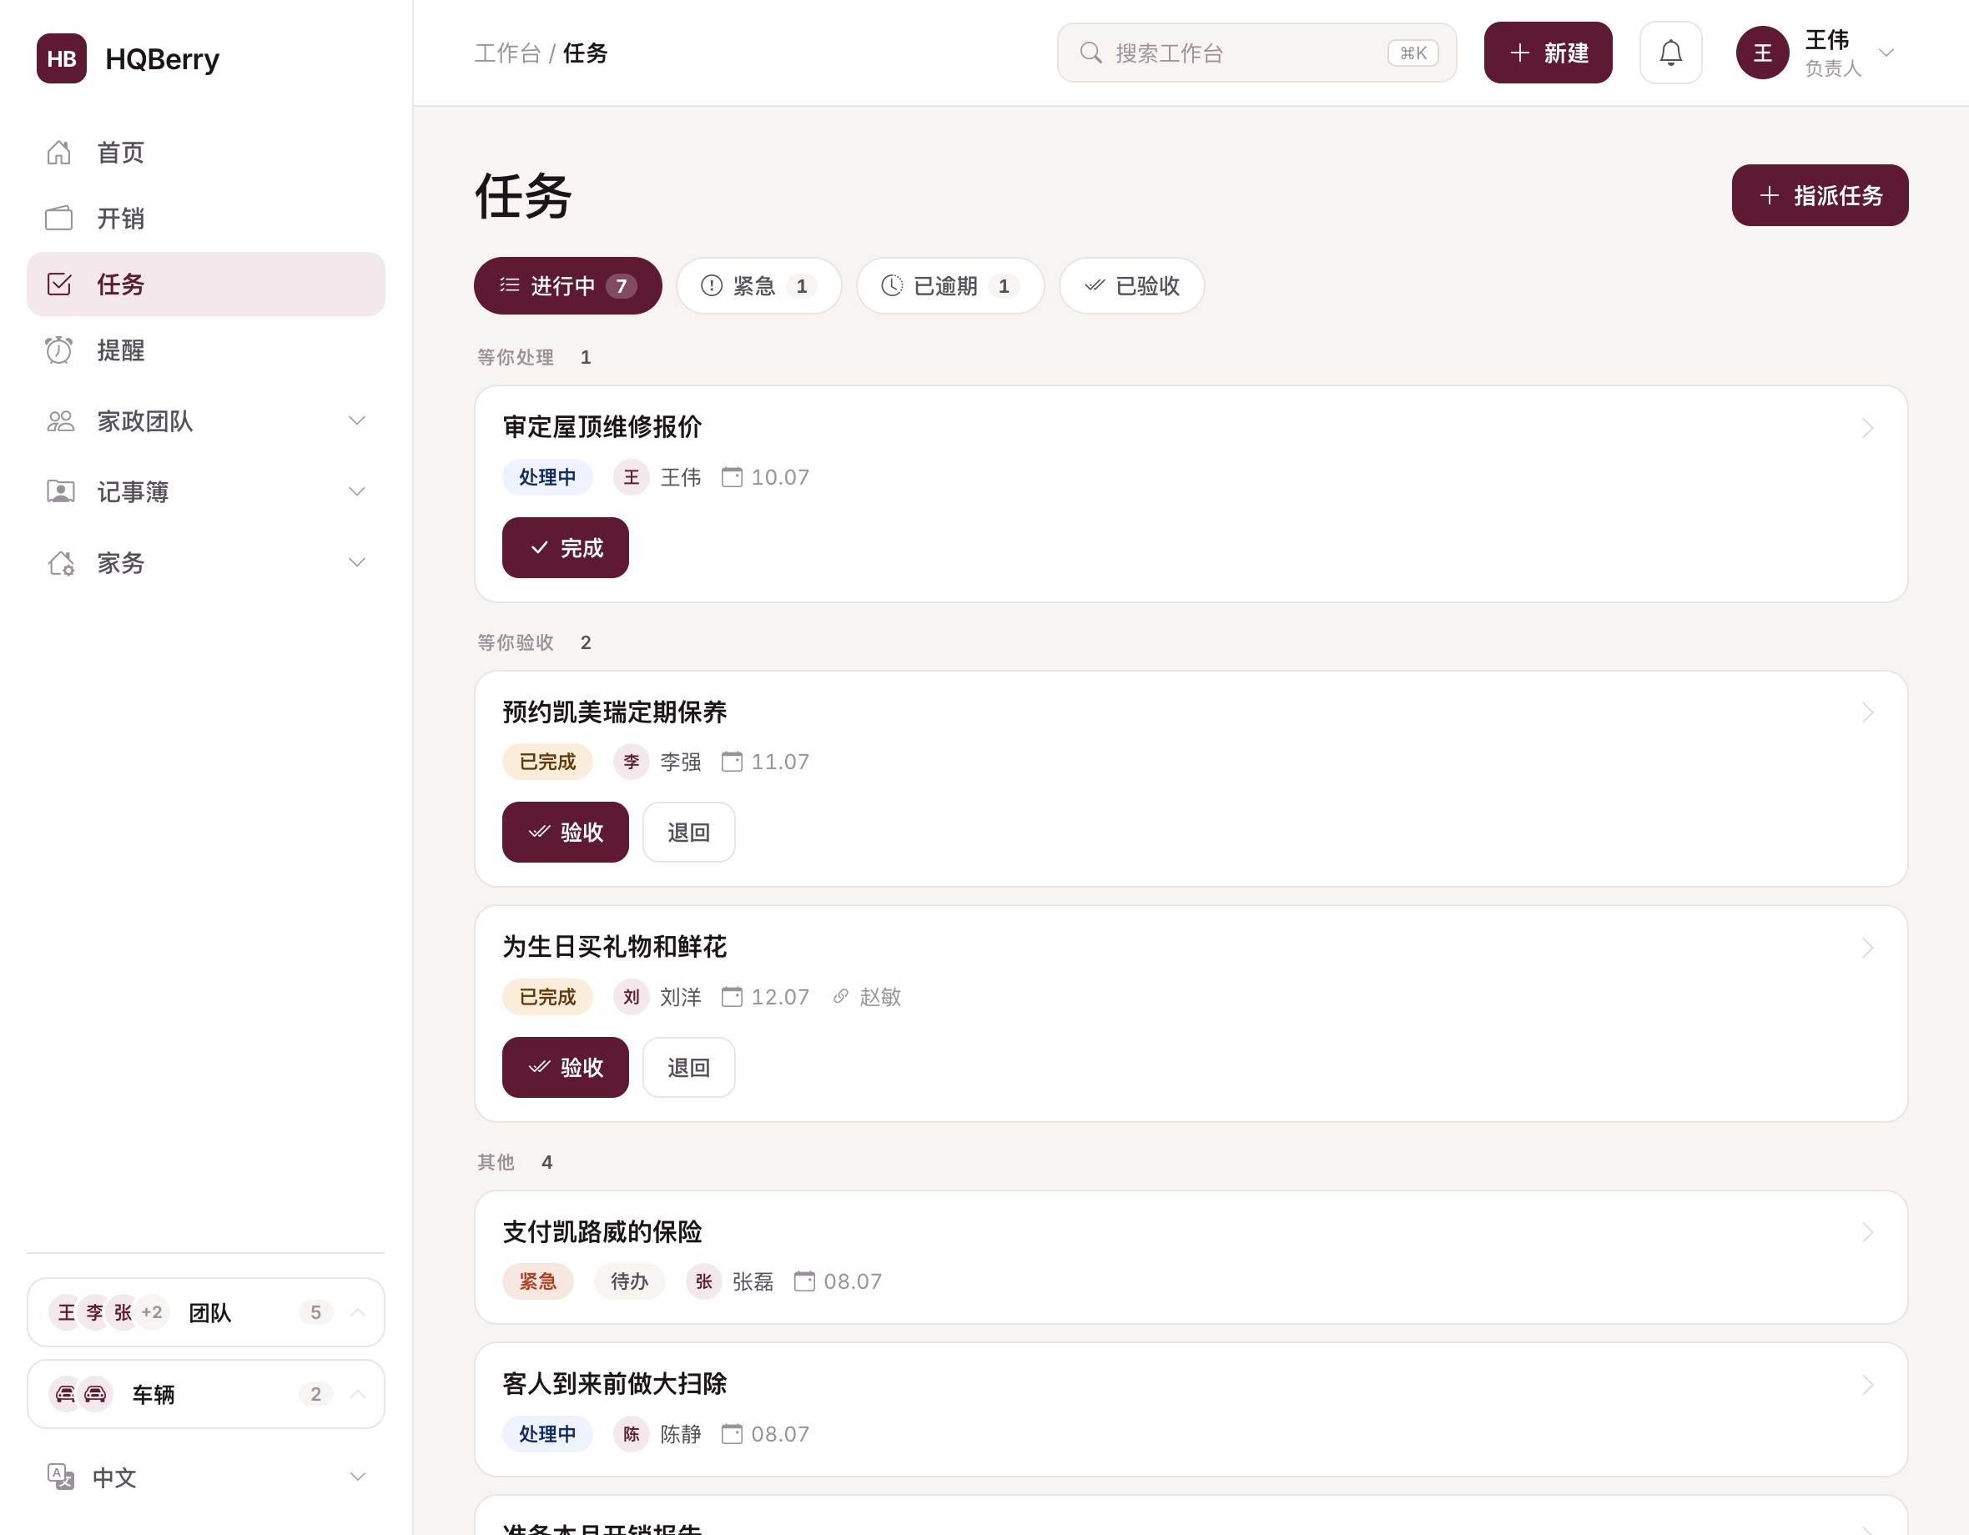The image size is (1969, 1535).
Task: Open the 中文 language dropdown
Action: pos(205,1477)
